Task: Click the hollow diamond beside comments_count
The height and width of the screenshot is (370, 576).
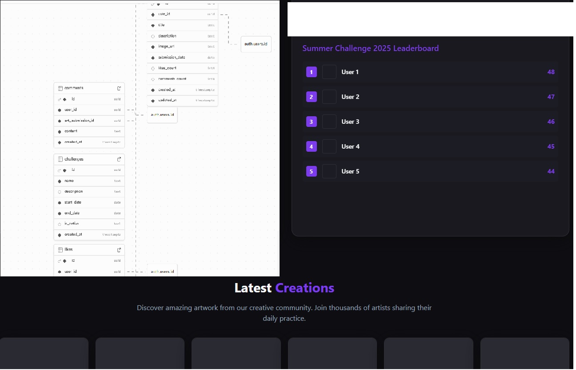Action: tap(153, 79)
